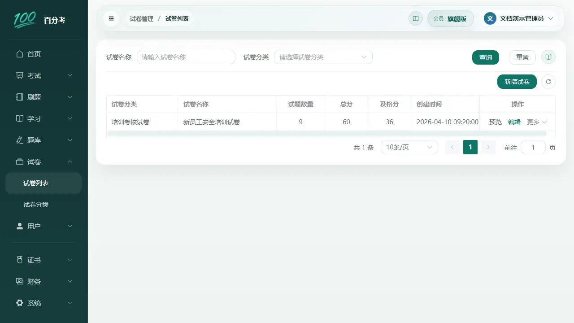This screenshot has width=574, height=323.
Task: Click the 总分 column header
Action: (x=347, y=104)
